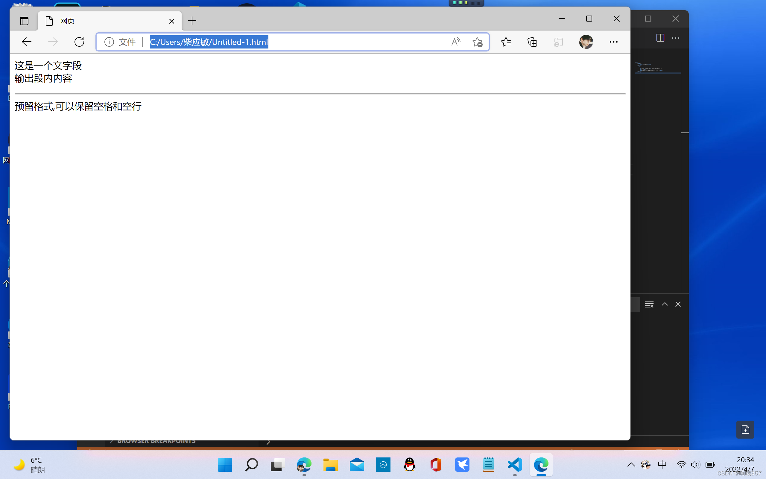
Task: Open the blue bird app on taskbar
Action: [x=462, y=465]
